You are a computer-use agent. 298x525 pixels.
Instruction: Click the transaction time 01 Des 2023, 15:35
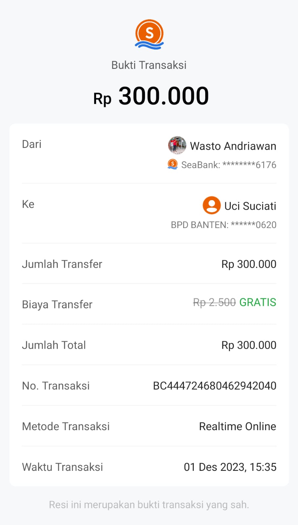[x=230, y=467]
